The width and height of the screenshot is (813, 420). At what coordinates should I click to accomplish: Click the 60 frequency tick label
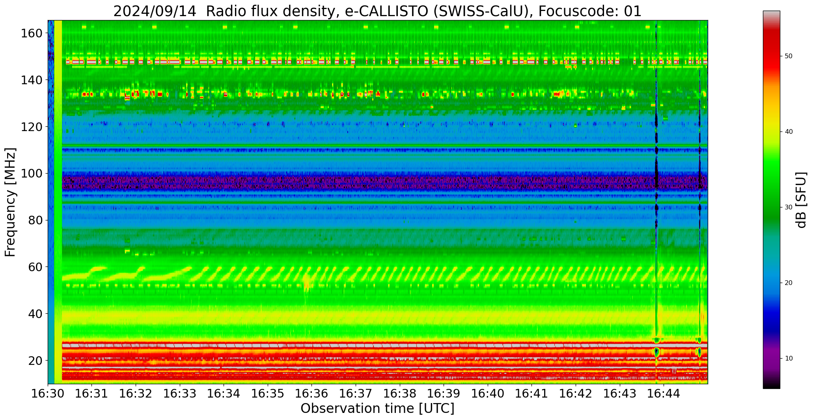(35, 267)
